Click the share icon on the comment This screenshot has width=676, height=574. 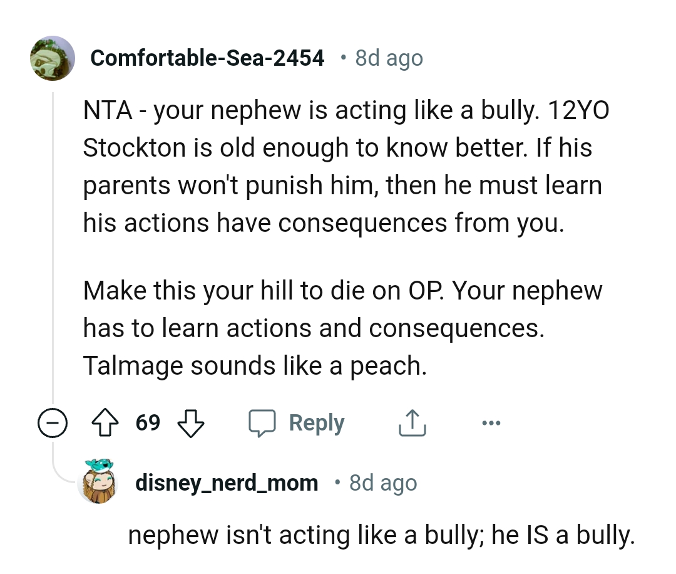(411, 422)
